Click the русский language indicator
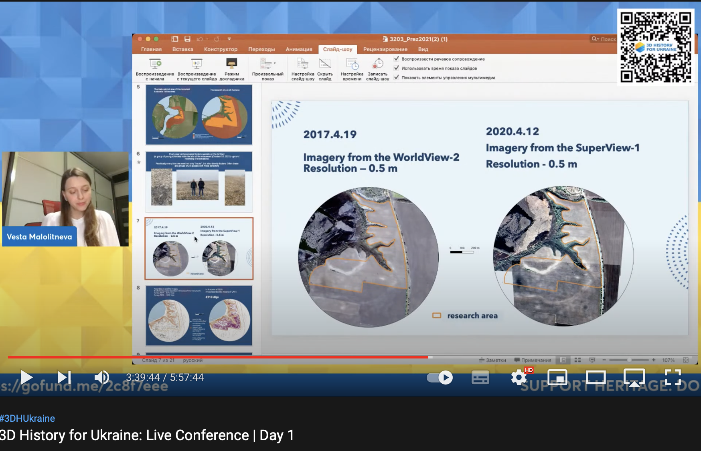 (x=193, y=360)
